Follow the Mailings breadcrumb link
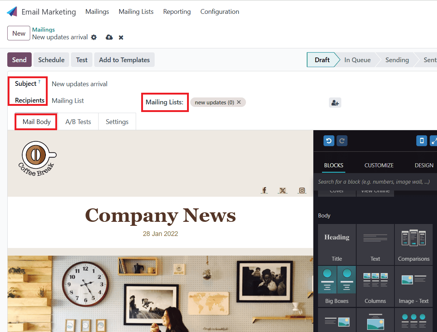The height and width of the screenshot is (332, 437). (x=44, y=29)
